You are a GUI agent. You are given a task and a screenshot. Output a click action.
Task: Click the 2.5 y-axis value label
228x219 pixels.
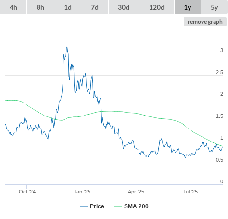click(219, 72)
